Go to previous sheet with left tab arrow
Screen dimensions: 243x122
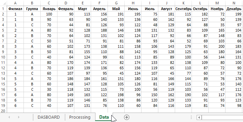click(9, 117)
